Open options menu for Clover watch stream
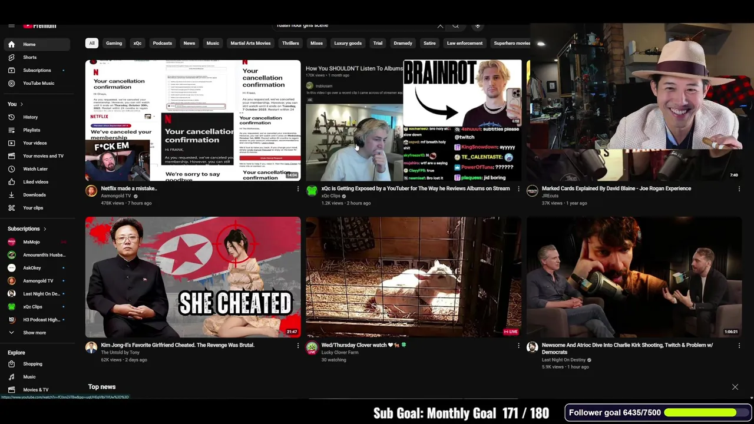 click(518, 346)
